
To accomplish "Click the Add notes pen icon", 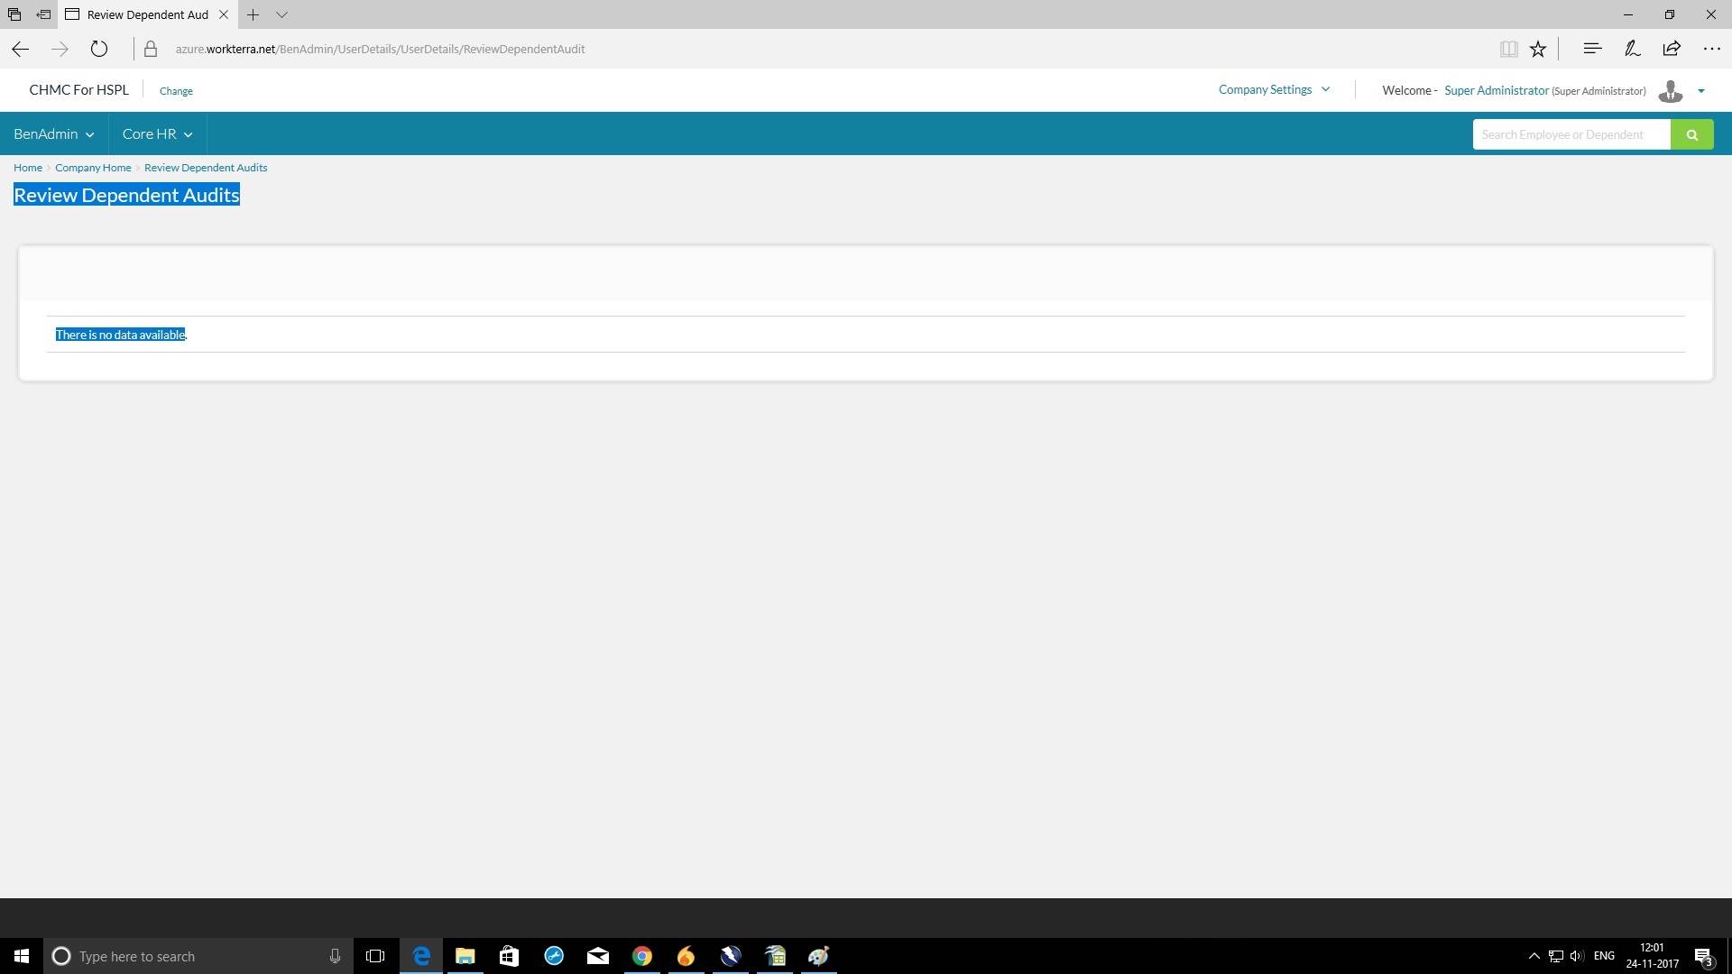I will [x=1632, y=49].
